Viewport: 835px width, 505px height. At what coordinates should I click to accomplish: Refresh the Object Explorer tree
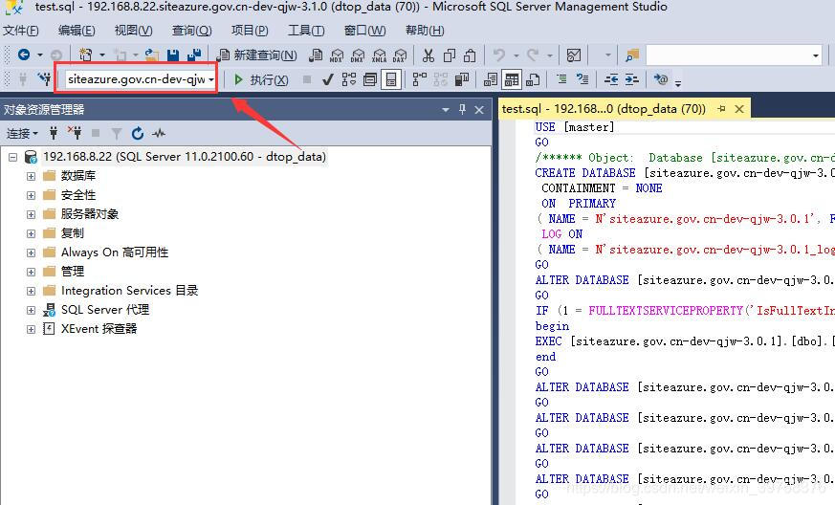click(138, 133)
